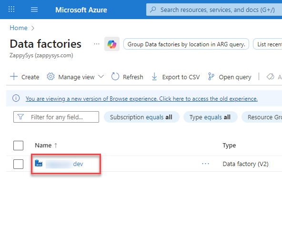Image resolution: width=282 pixels, height=230 pixels.
Task: Toggle the select-all checkbox in header
Action: click(19, 146)
